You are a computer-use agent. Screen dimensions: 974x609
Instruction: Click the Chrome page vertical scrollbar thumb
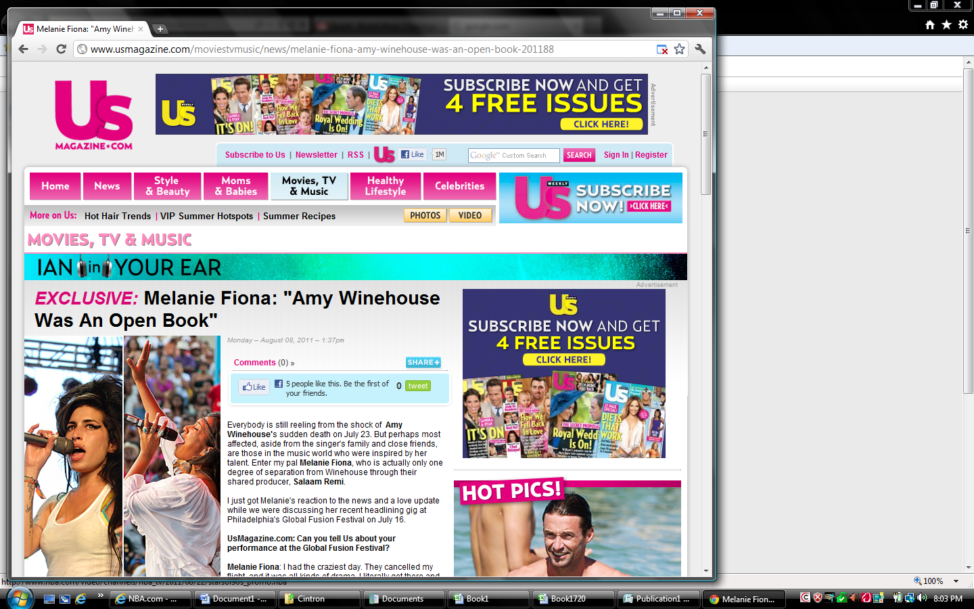(x=705, y=134)
